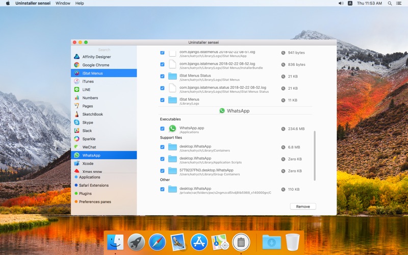
Task: Toggle checkbox for 57T9237FN3.desktop.WhatsApp
Action: 162,171
